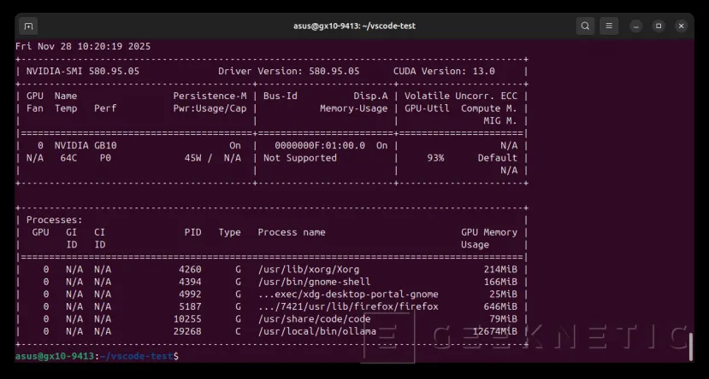This screenshot has width=709, height=379.
Task: Click the firefox process path text
Action: point(347,306)
